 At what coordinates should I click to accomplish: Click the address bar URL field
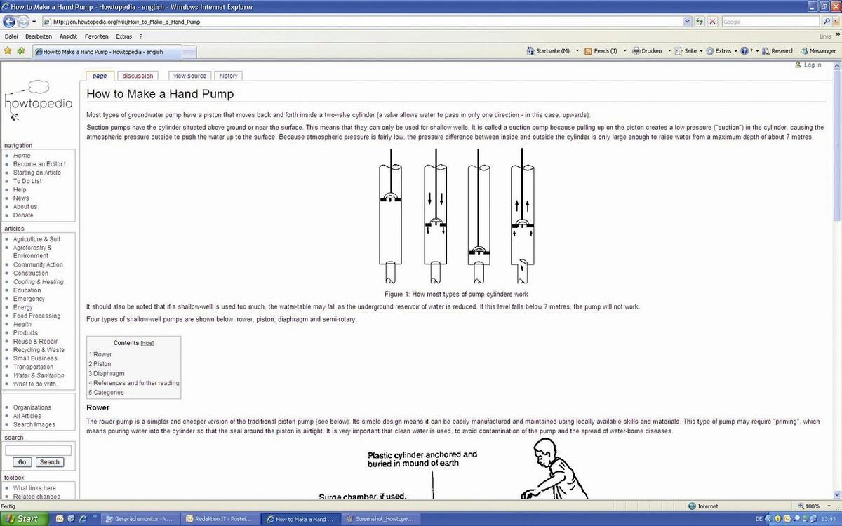coord(368,22)
